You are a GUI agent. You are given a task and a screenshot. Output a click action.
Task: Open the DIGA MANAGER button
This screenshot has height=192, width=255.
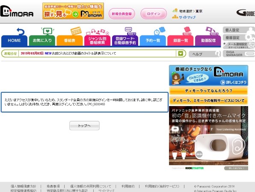[239, 53]
